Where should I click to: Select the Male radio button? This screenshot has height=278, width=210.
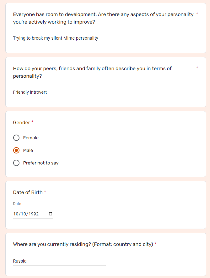click(16, 150)
